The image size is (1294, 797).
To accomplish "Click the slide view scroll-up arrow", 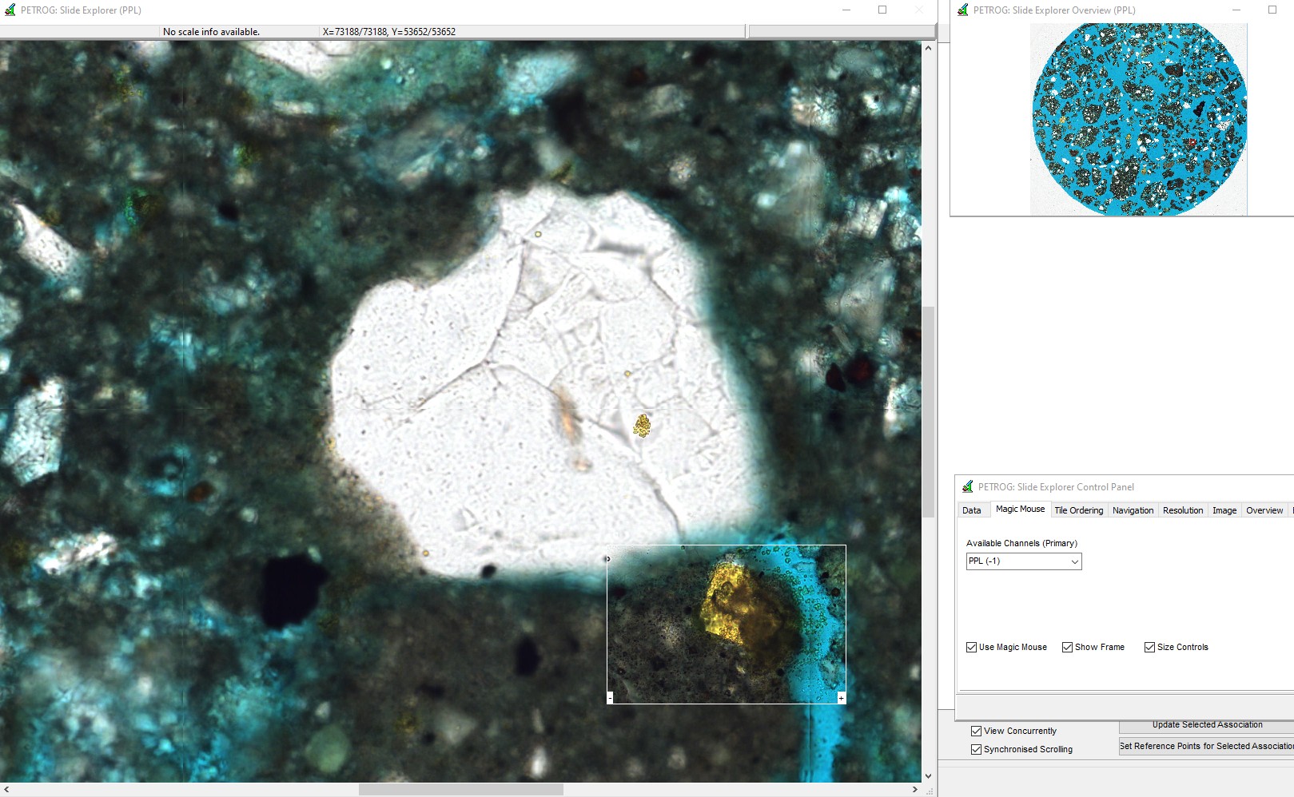I will click(x=928, y=48).
